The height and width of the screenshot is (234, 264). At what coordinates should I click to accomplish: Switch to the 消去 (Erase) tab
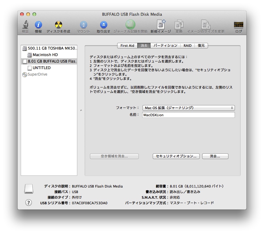[144, 46]
